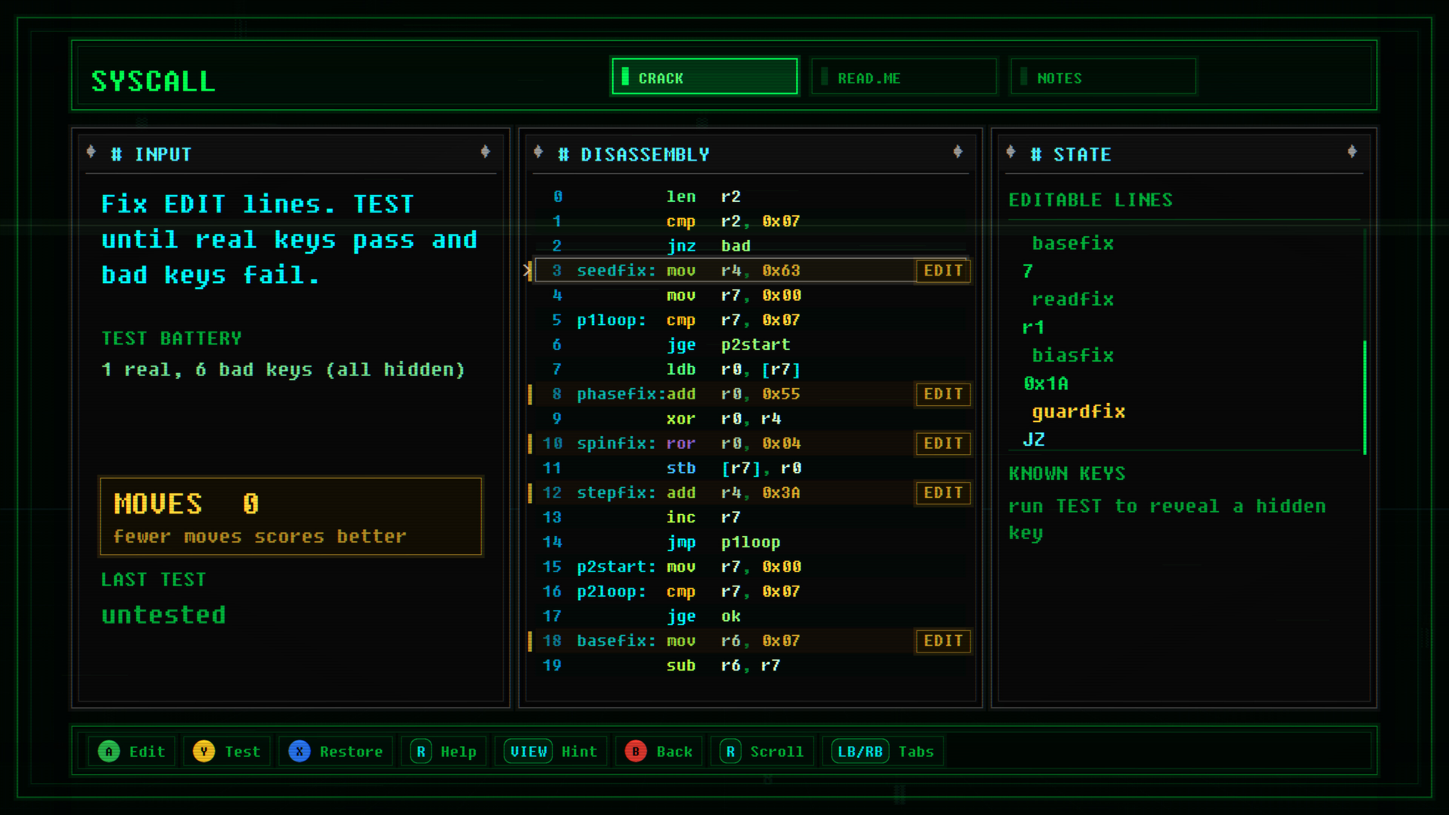Click the 0x1A value under biasfix
This screenshot has width=1449, height=815.
pyautogui.click(x=1046, y=384)
